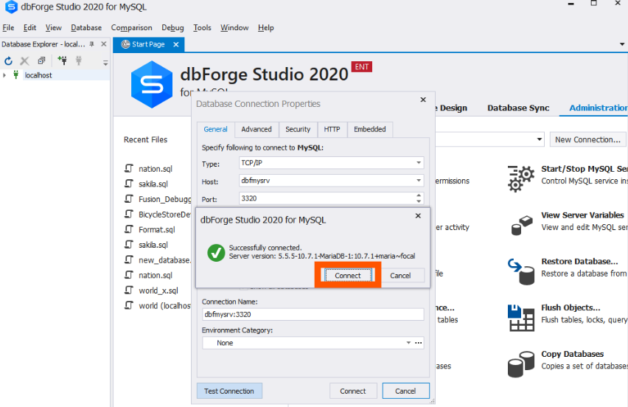Click the Restore Database icon

pos(521,270)
